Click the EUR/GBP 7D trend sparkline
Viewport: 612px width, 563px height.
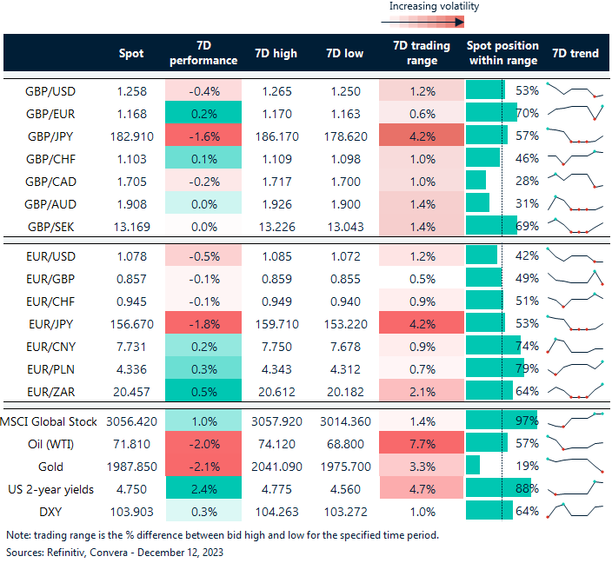point(575,278)
